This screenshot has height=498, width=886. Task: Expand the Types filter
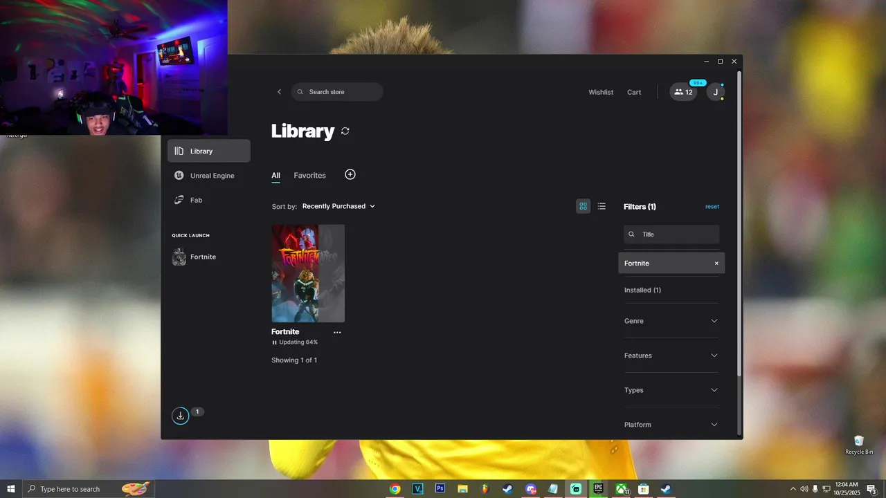(x=671, y=390)
